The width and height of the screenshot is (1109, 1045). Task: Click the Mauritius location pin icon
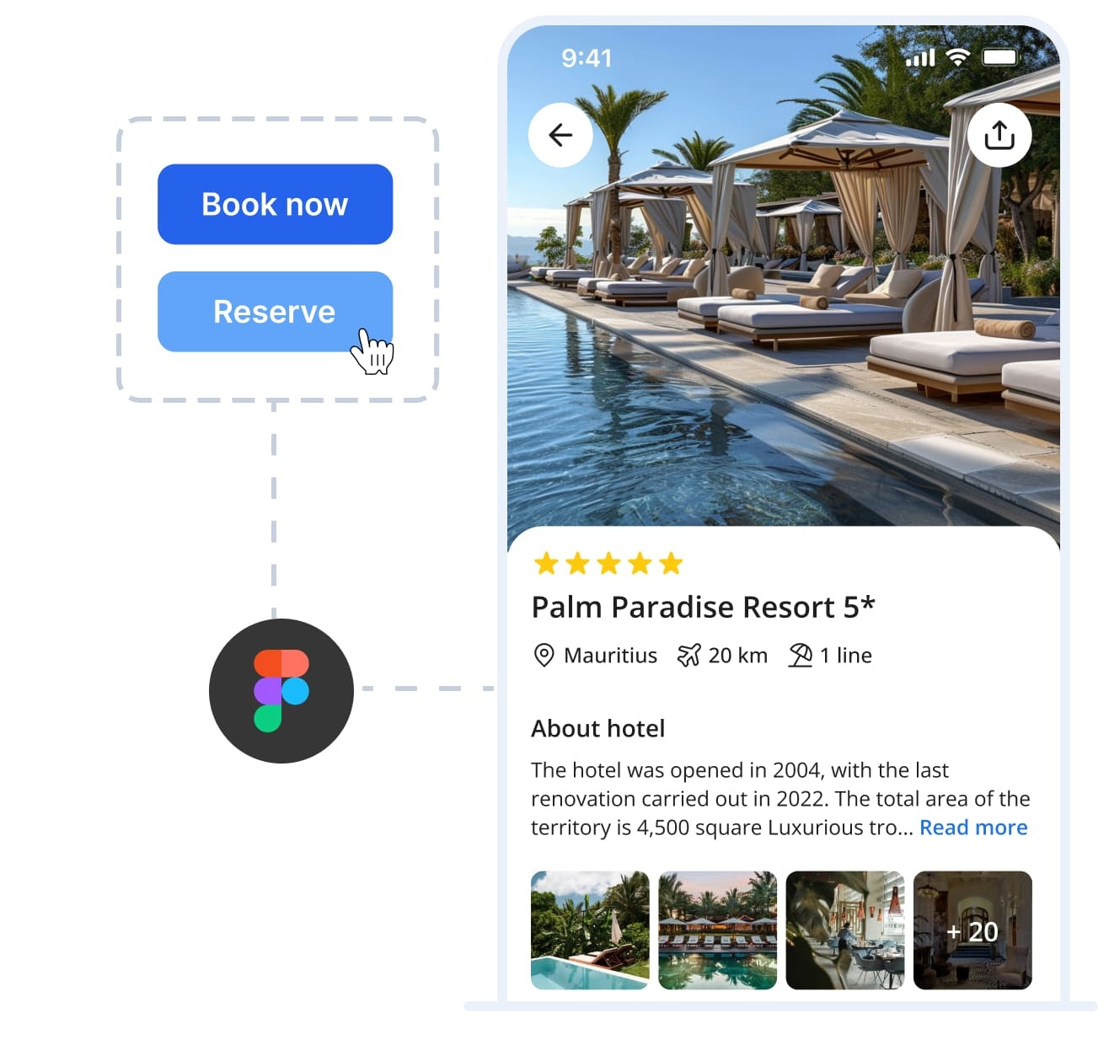tap(544, 655)
